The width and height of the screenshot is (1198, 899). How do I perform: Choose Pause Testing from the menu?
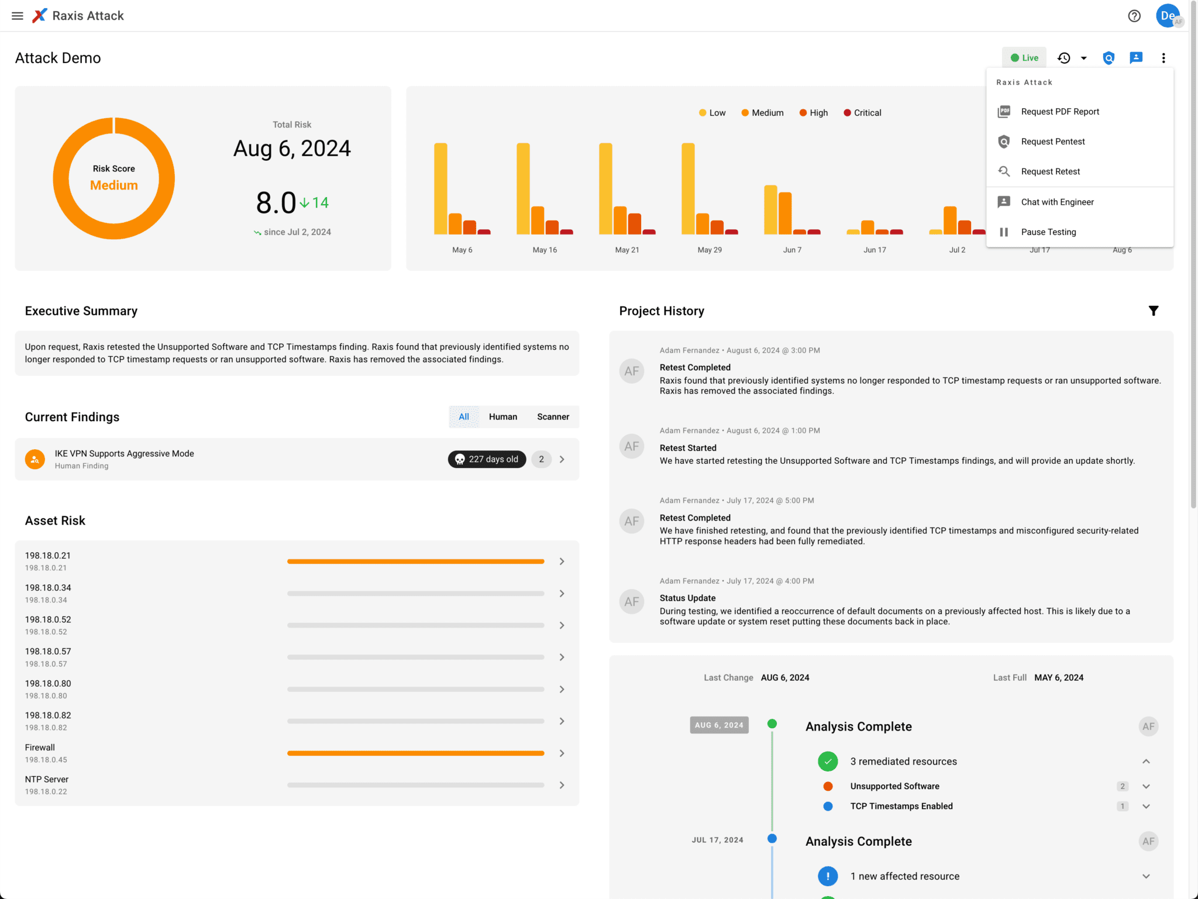pos(1048,232)
